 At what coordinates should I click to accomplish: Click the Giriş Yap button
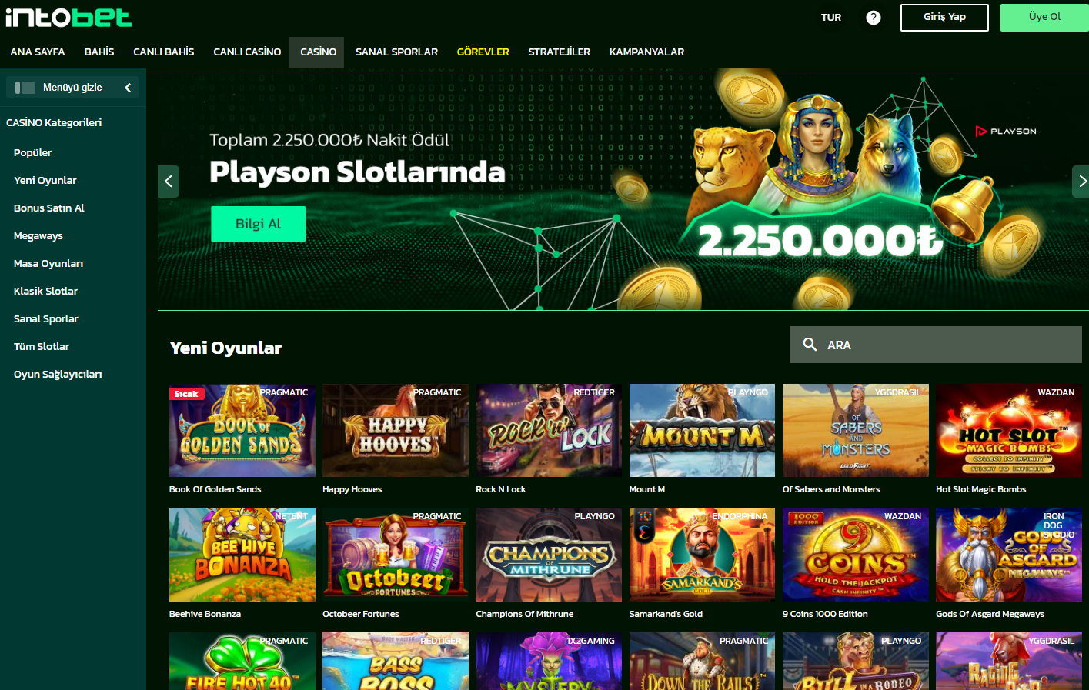pos(944,17)
